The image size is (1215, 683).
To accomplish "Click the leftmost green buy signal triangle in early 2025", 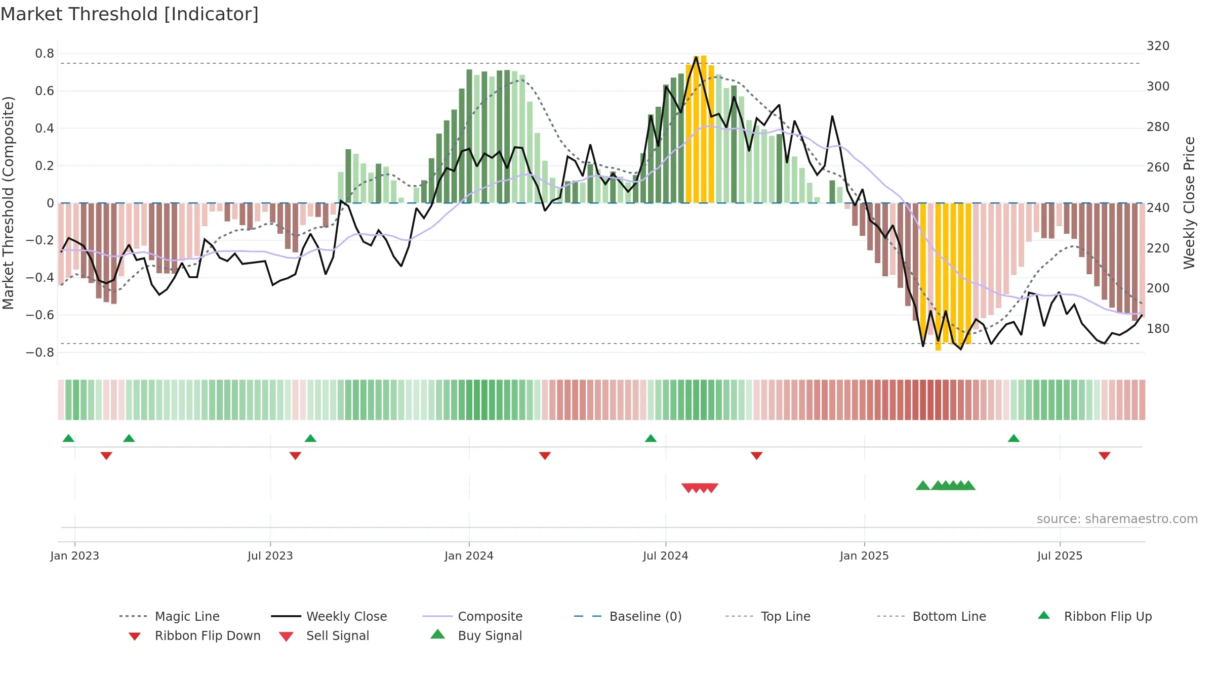I will pos(923,485).
